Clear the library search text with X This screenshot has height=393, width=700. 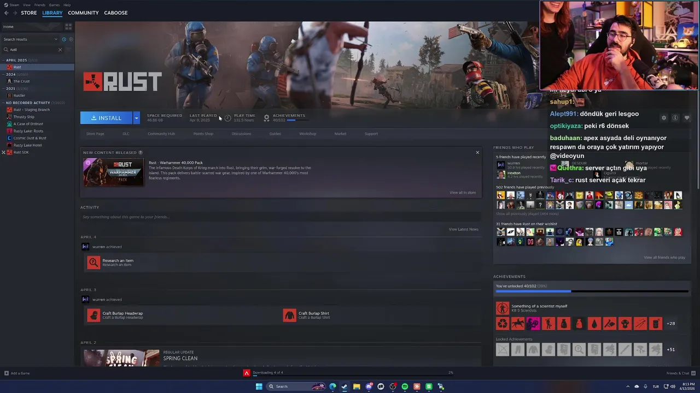(x=60, y=50)
